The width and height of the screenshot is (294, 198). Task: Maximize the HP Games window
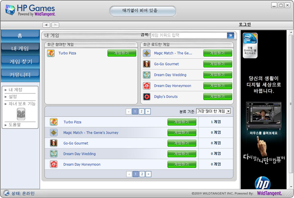[281, 5]
